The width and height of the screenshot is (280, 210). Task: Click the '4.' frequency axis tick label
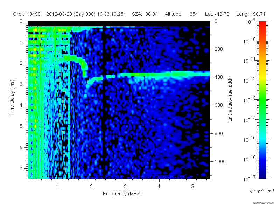pyautogui.click(x=160, y=187)
